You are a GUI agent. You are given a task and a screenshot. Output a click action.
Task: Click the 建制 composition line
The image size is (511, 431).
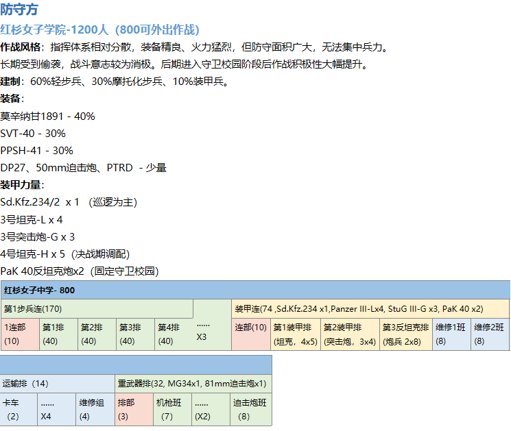[x=115, y=82]
